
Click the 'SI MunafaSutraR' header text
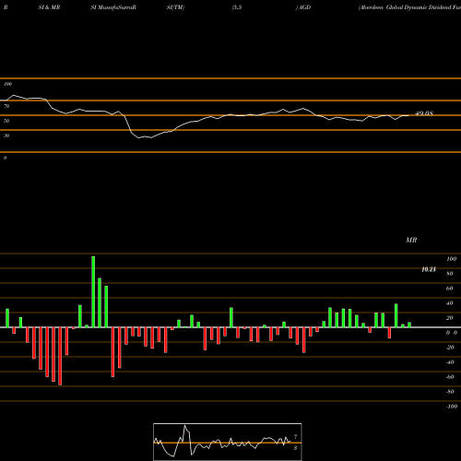pos(113,7)
